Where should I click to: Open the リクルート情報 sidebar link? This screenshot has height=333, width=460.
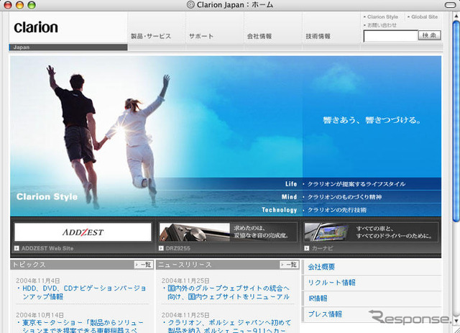(332, 283)
